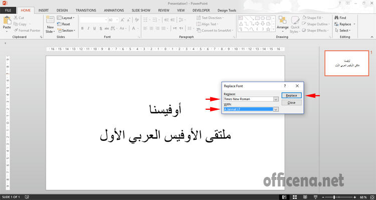Start Slide Show from the status bar icon

[315, 197]
